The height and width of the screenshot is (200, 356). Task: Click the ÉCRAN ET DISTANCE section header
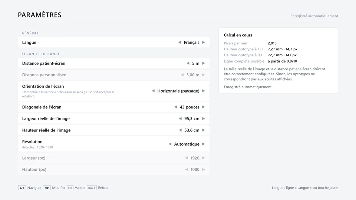click(41, 54)
